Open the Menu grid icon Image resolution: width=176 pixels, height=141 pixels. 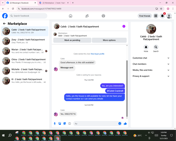tap(156, 16)
